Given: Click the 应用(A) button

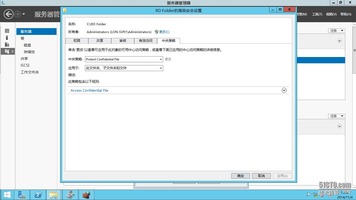Looking at the screenshot, I should [282, 176].
